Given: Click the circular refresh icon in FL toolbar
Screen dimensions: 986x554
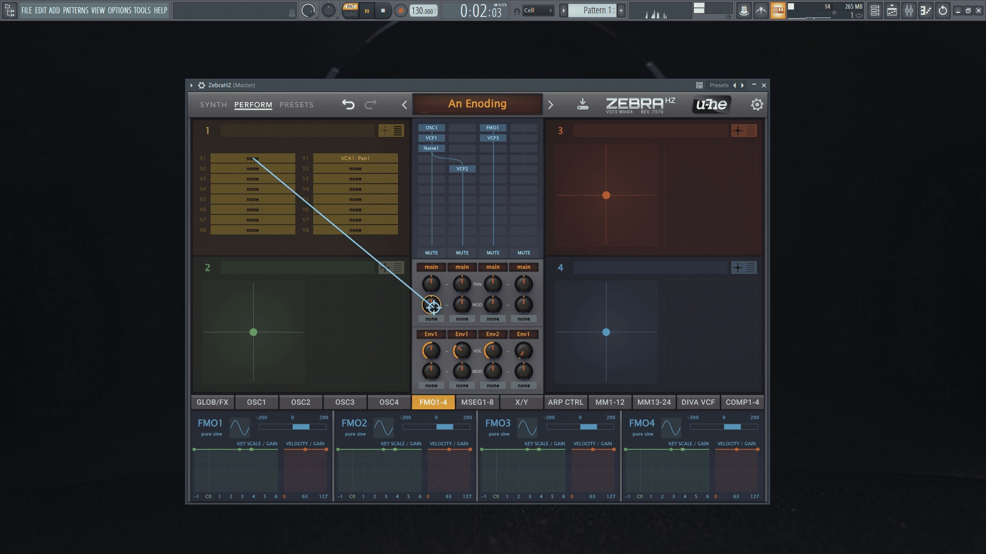Looking at the screenshot, I should point(943,10).
